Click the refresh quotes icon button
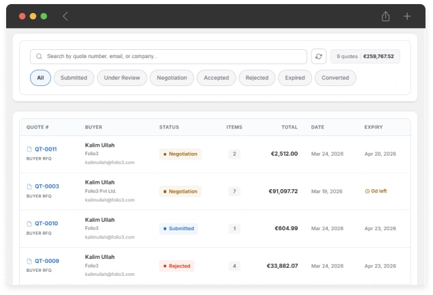Viewport: 433px width, 295px height. click(319, 57)
